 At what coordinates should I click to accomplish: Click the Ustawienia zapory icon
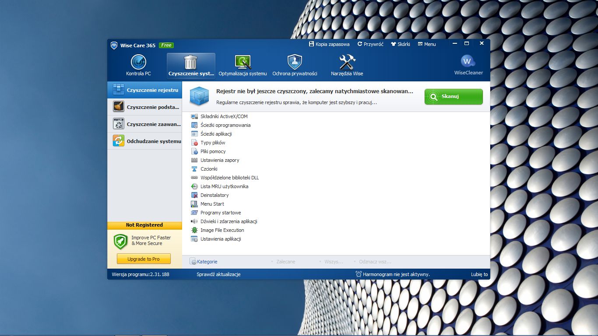click(194, 160)
